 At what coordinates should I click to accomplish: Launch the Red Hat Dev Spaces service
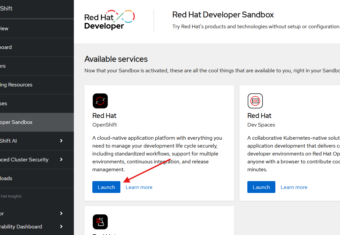tap(261, 187)
